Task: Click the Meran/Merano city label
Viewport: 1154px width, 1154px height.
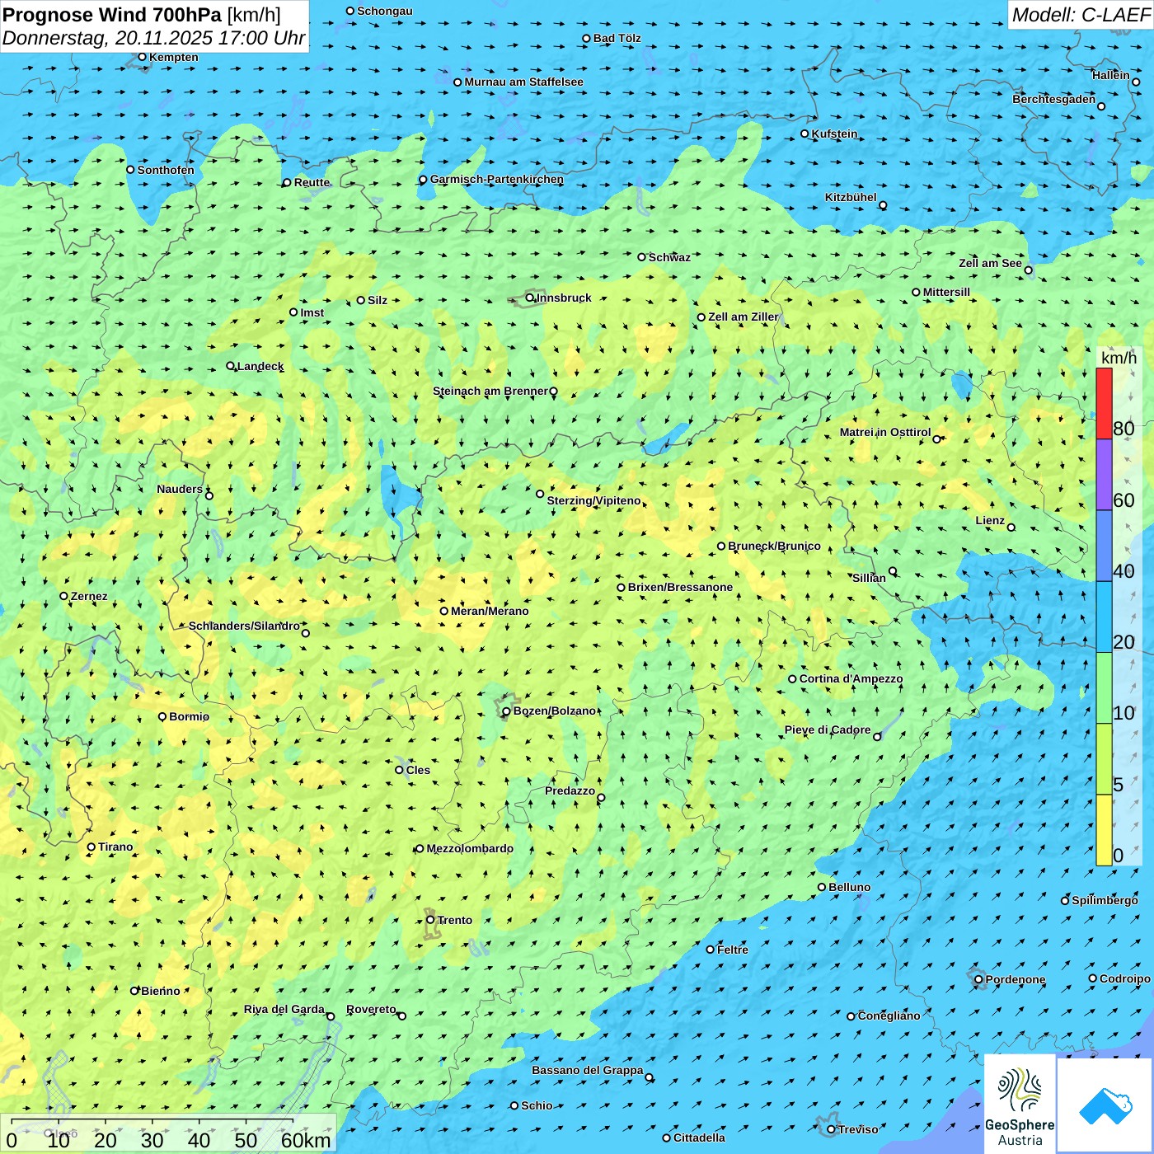Action: pos(490,611)
